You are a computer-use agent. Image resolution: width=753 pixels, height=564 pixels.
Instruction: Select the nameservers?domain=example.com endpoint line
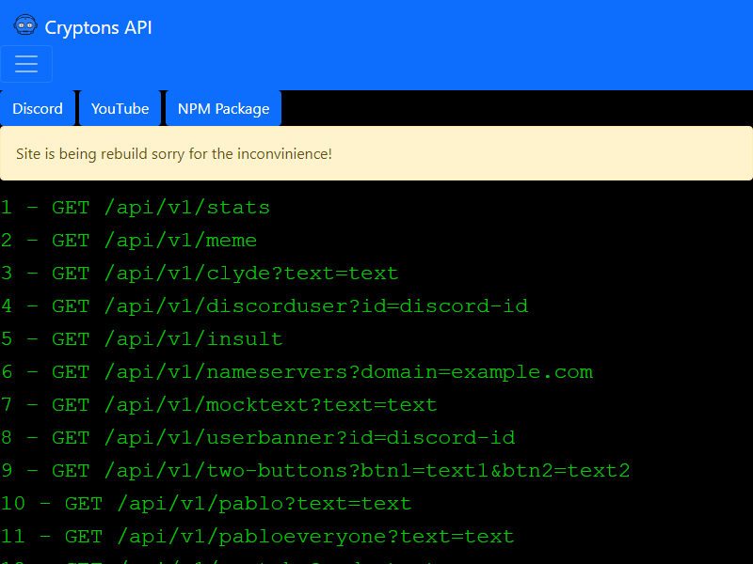296,372
